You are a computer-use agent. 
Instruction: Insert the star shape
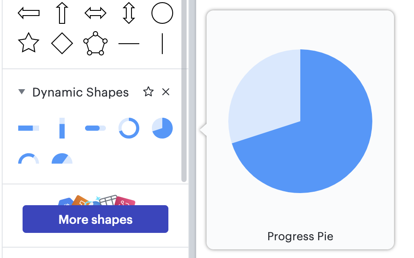pos(28,43)
